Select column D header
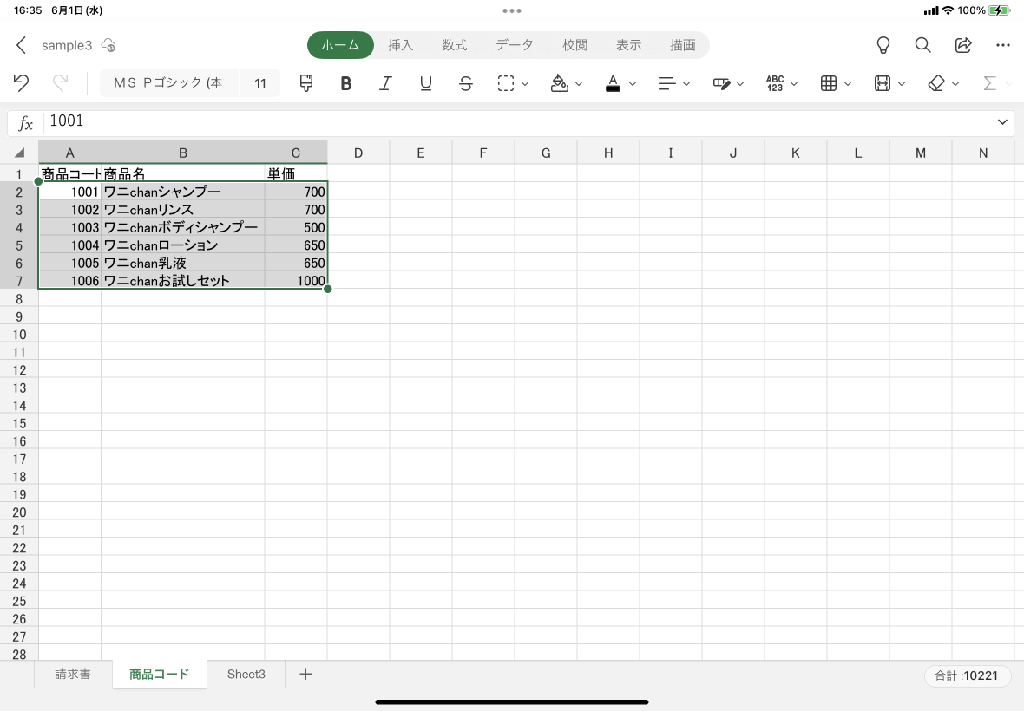Screen dimensions: 1024x711 (x=358, y=153)
